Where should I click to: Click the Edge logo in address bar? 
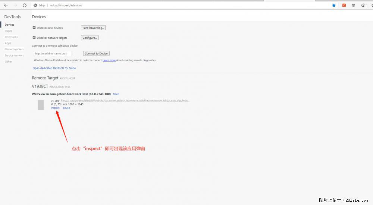tap(35, 5)
